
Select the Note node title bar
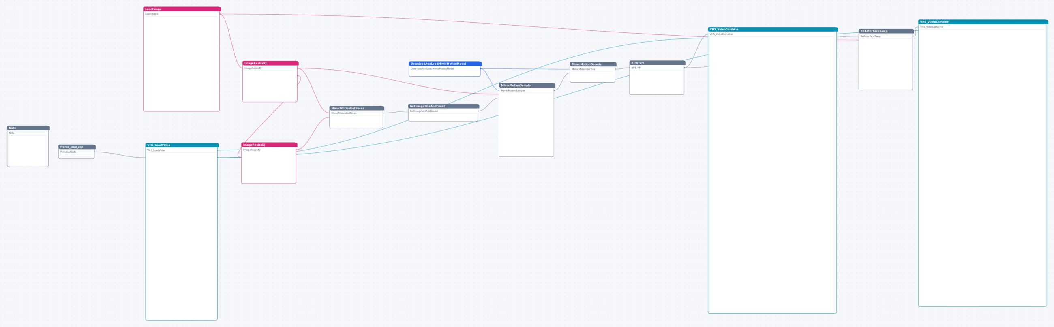coord(28,128)
